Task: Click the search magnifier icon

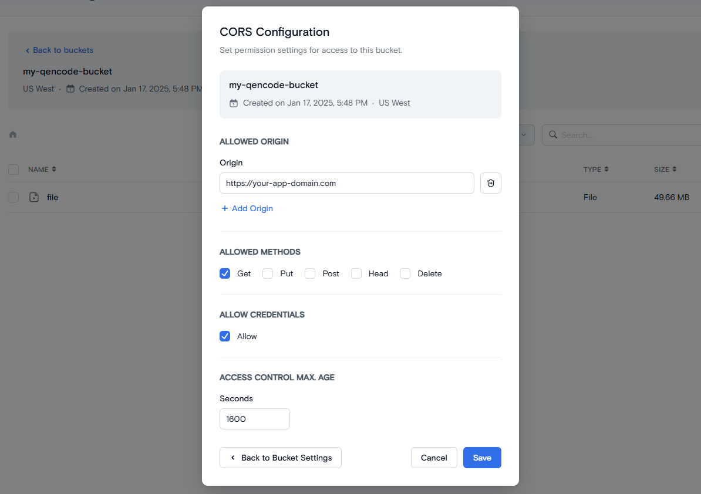Action: pyautogui.click(x=553, y=134)
